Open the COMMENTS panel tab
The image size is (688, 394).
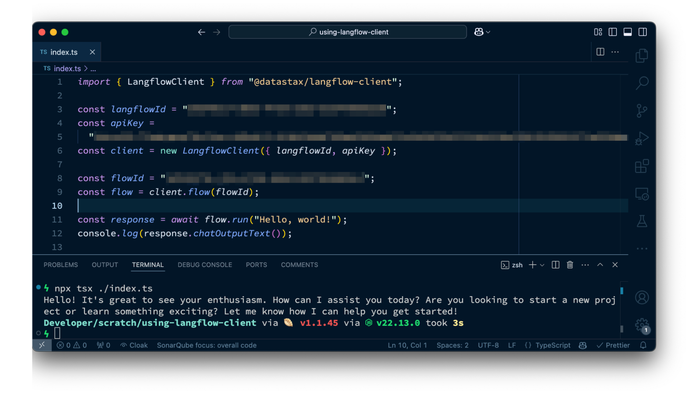299,265
